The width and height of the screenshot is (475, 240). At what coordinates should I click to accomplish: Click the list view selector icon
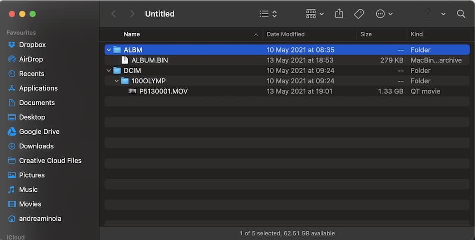click(x=268, y=14)
